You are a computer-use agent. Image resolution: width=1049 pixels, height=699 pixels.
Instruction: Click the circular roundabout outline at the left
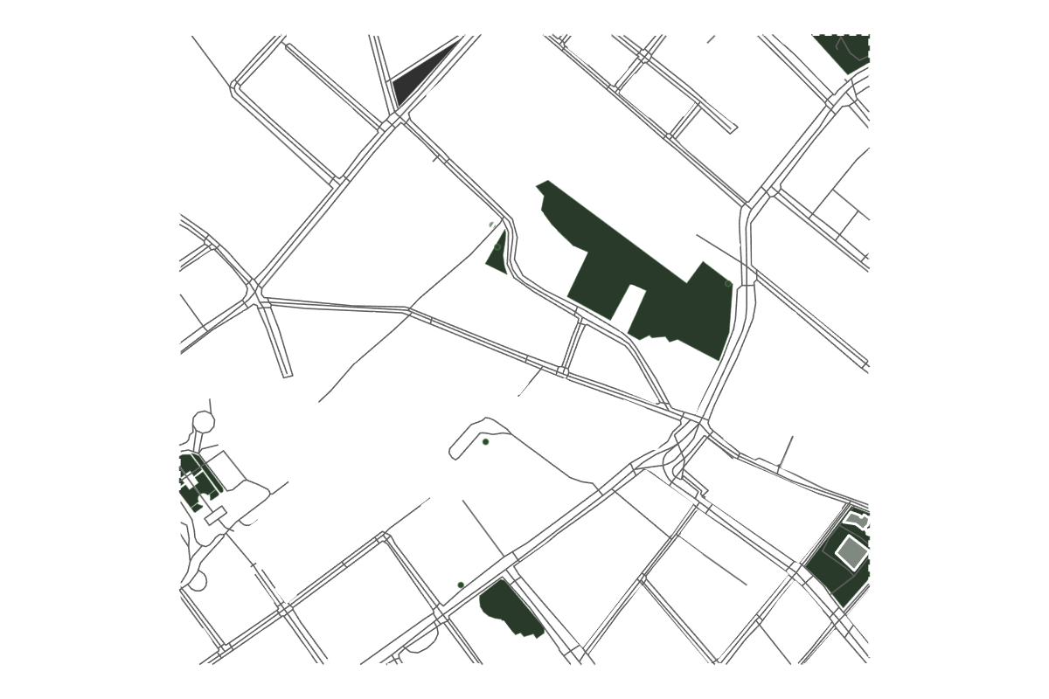point(203,422)
